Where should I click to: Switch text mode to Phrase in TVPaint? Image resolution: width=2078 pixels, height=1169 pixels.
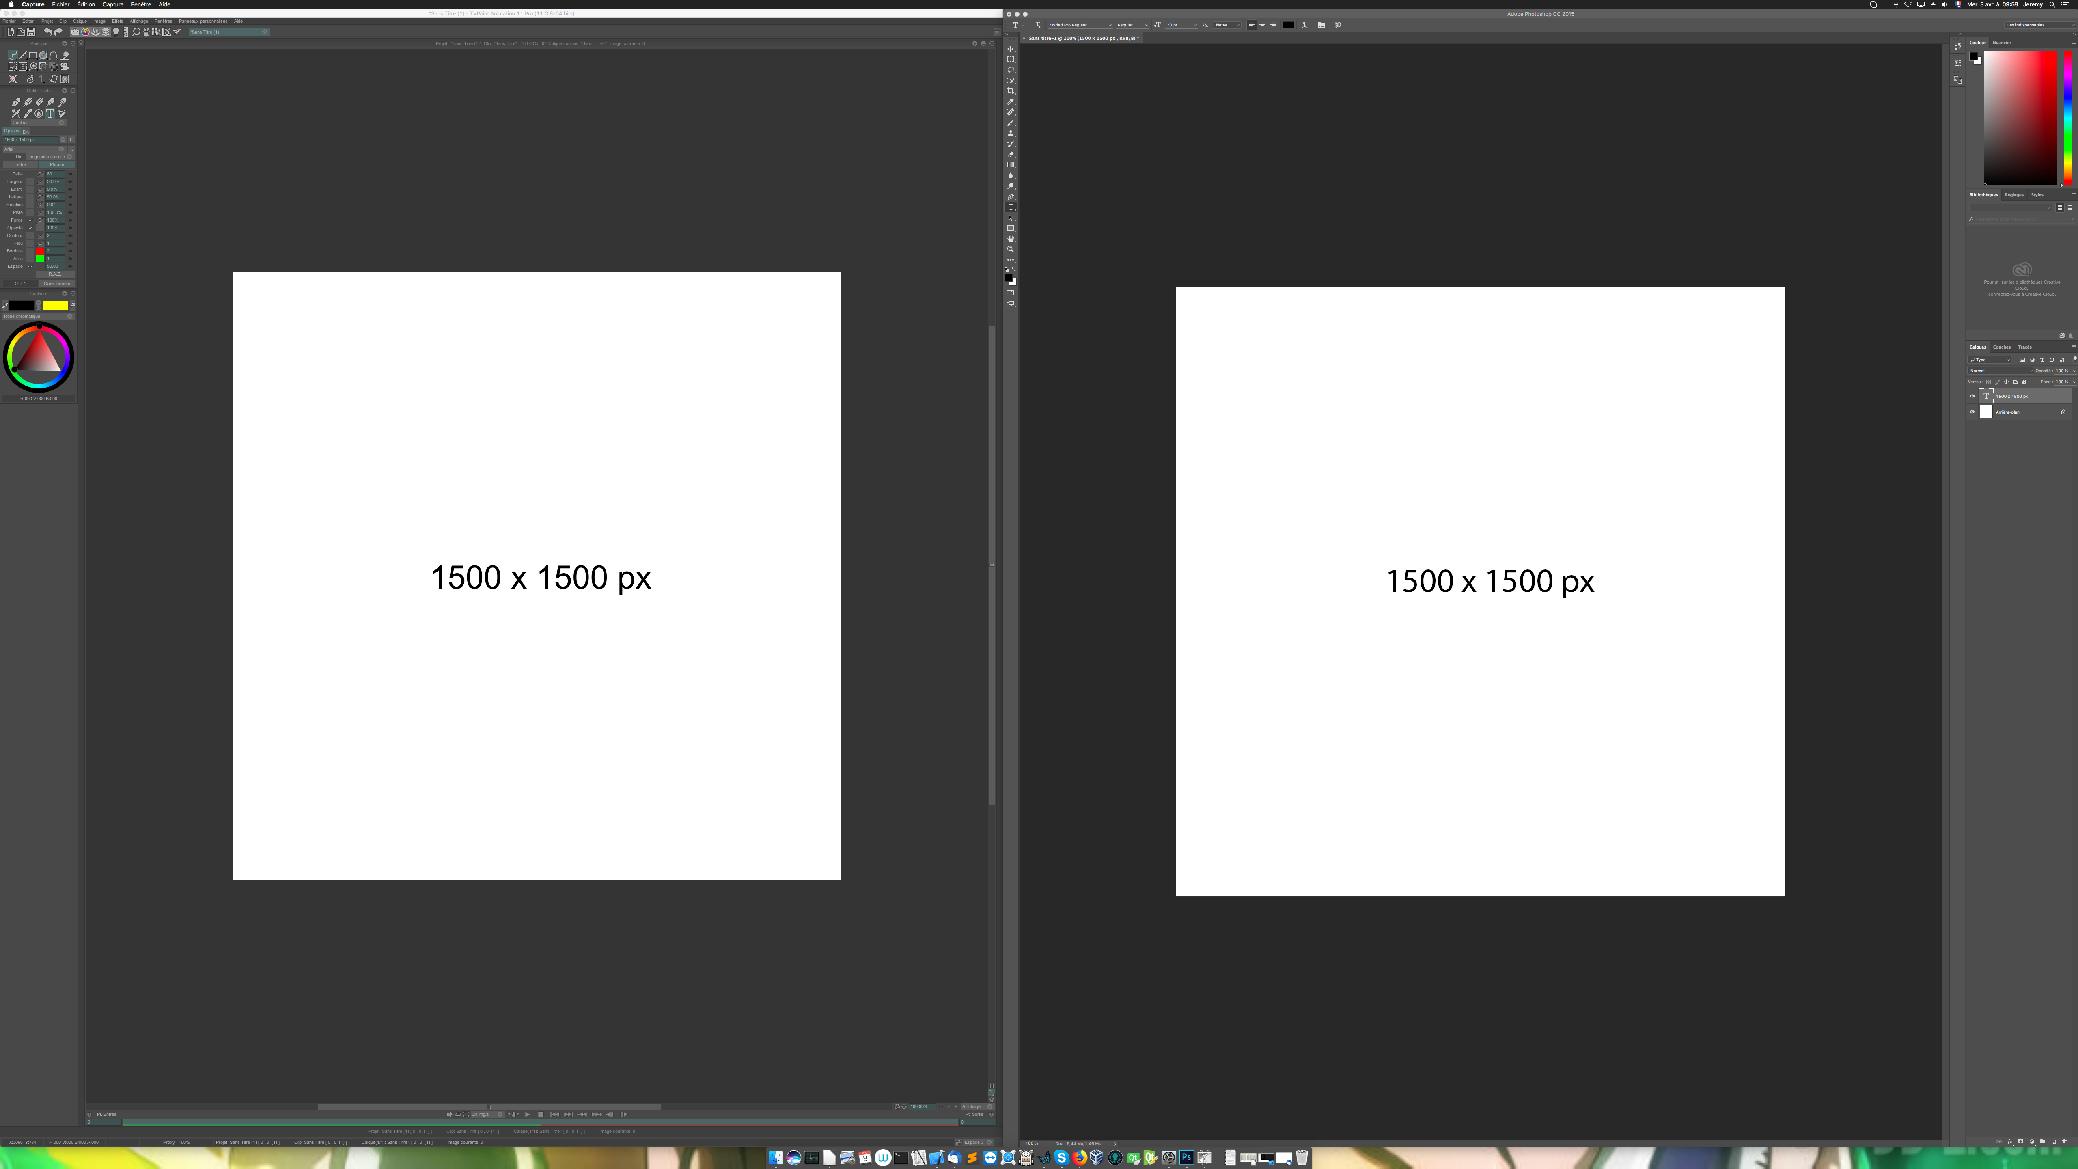[56, 164]
